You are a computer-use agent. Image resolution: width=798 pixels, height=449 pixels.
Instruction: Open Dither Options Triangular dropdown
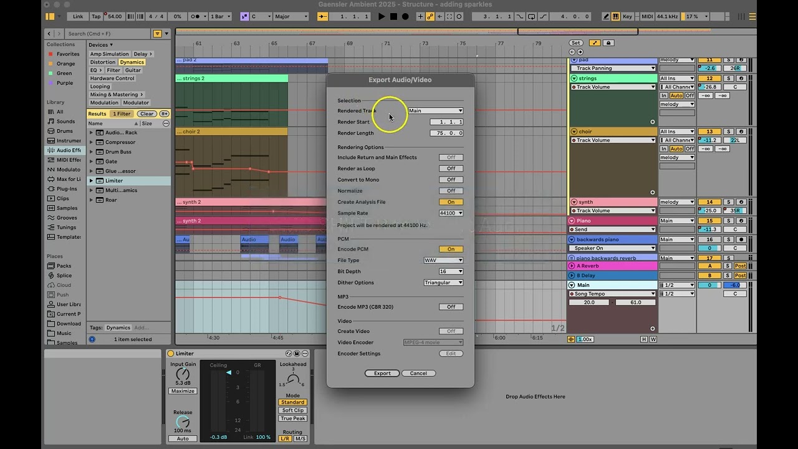pyautogui.click(x=443, y=282)
